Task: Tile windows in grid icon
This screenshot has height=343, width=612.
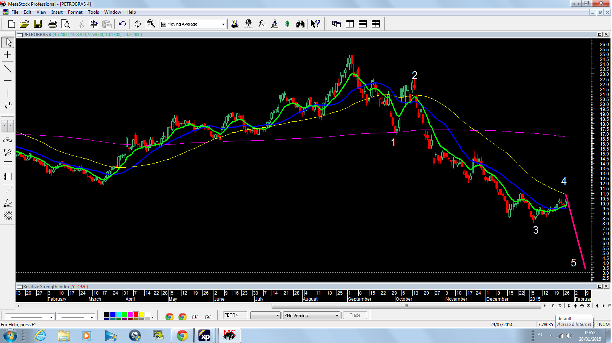Action: [x=376, y=24]
